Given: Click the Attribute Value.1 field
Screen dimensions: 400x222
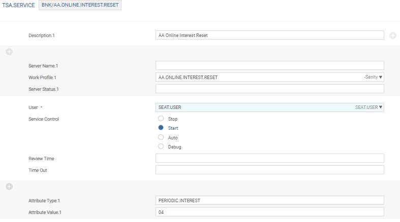Looking at the screenshot, I should point(269,212).
